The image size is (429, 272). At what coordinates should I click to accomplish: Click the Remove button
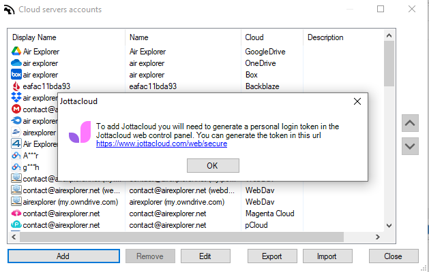point(150,256)
